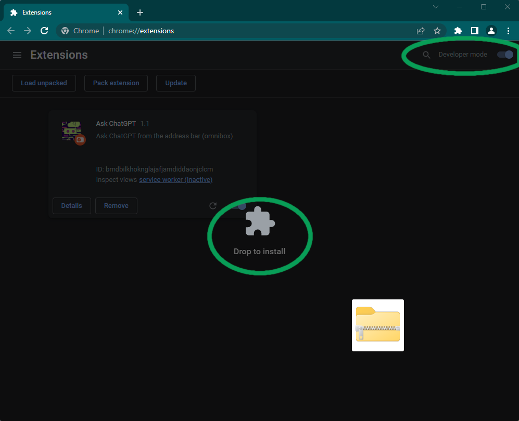This screenshot has width=519, height=421.
Task: Click the search extensions magnifier icon
Action: coord(427,55)
